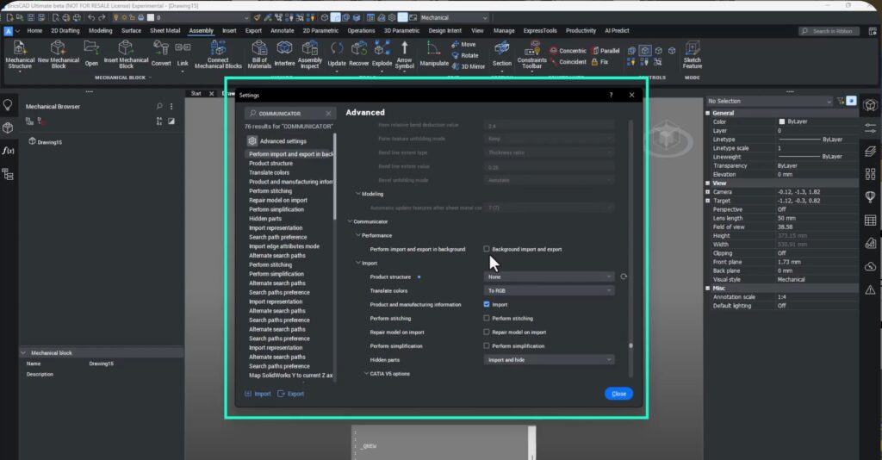
Task: Enable Background import and export checkbox
Action: click(x=487, y=249)
